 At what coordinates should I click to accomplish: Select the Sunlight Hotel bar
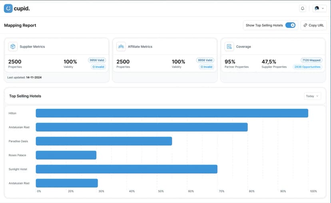(x=126, y=169)
